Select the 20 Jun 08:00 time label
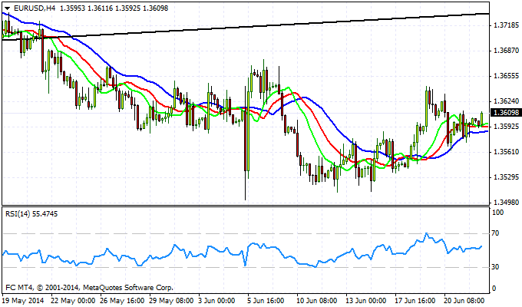Screen dimensions: 522x307 [464, 301]
